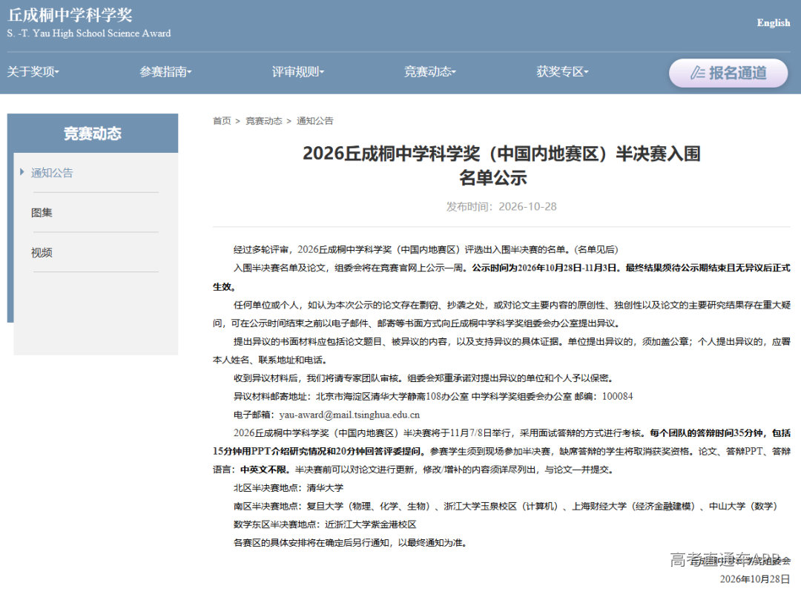Click the 丘成桐中学科学奖 site logo title
The image size is (801, 589).
[70, 15]
